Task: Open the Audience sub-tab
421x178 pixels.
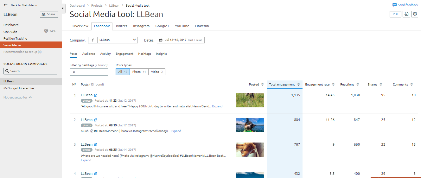Action: pyautogui.click(x=89, y=54)
